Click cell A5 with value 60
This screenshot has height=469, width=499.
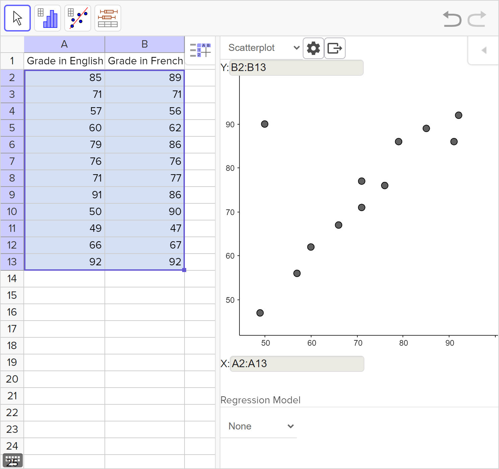point(65,128)
